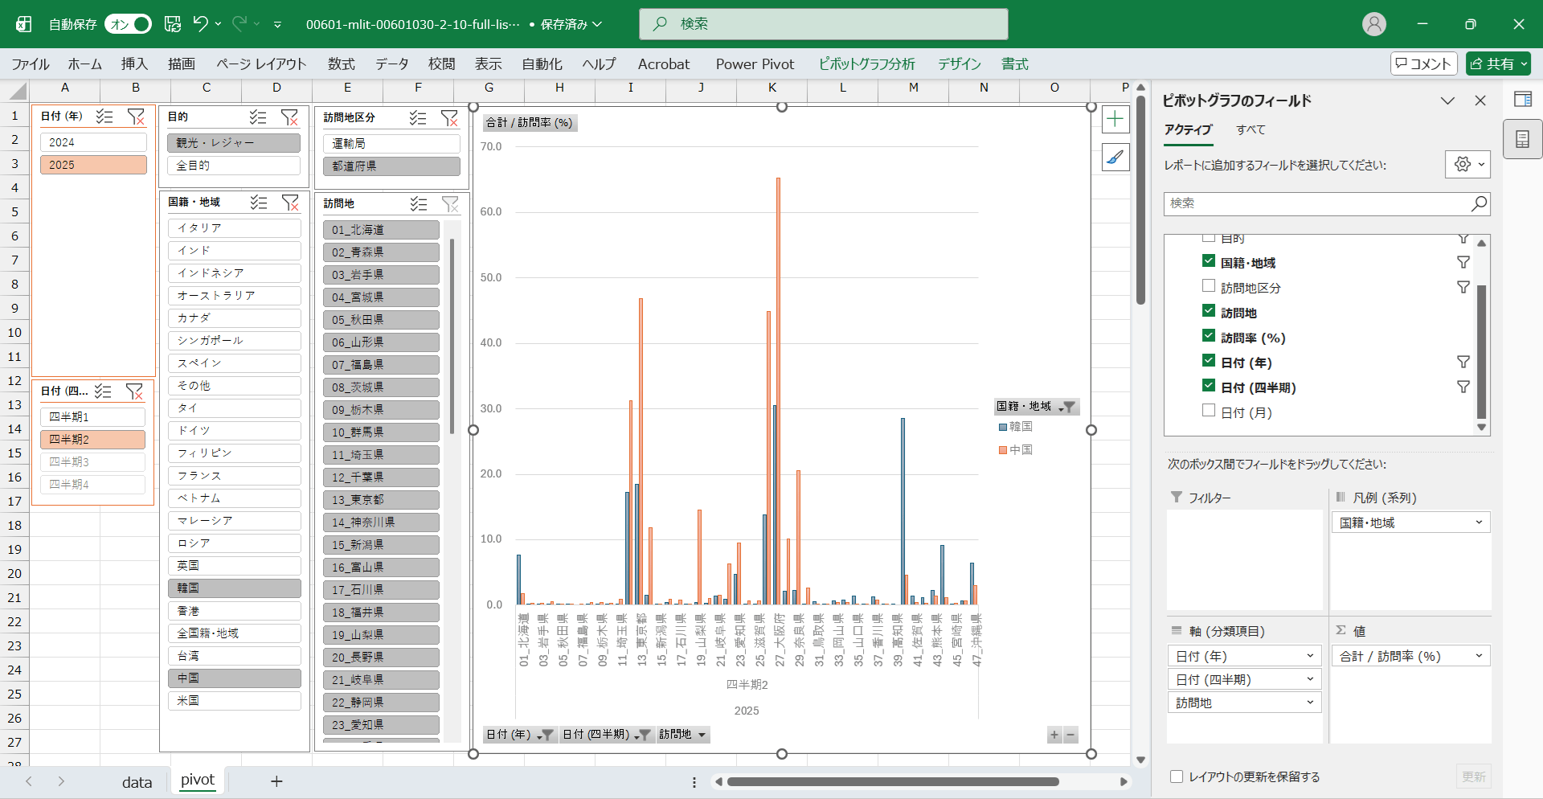The height and width of the screenshot is (799, 1543).
Task: Uncheck the 訪問率 (%) field checkbox
Action: click(x=1209, y=336)
